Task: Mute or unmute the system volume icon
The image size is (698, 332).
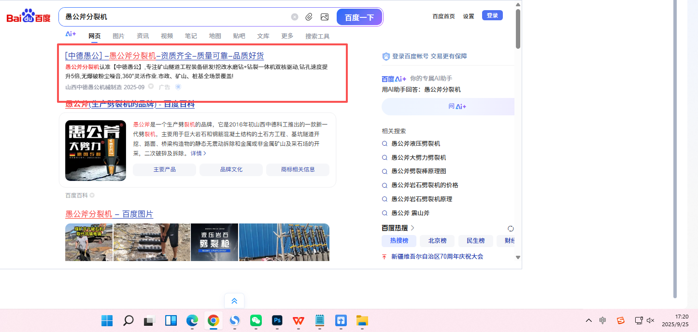Action: [651, 320]
